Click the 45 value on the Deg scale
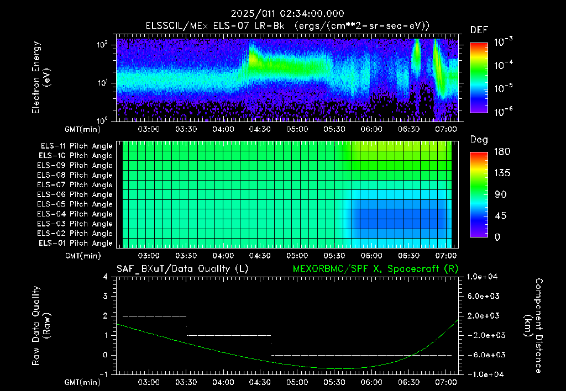This screenshot has height=391, width=566. tap(500, 216)
